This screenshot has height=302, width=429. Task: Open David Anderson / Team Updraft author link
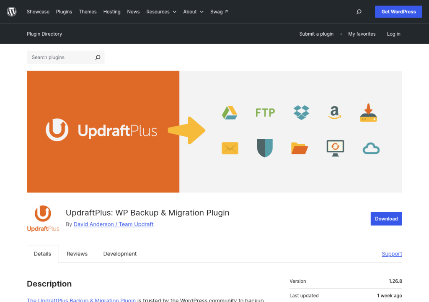(x=114, y=224)
